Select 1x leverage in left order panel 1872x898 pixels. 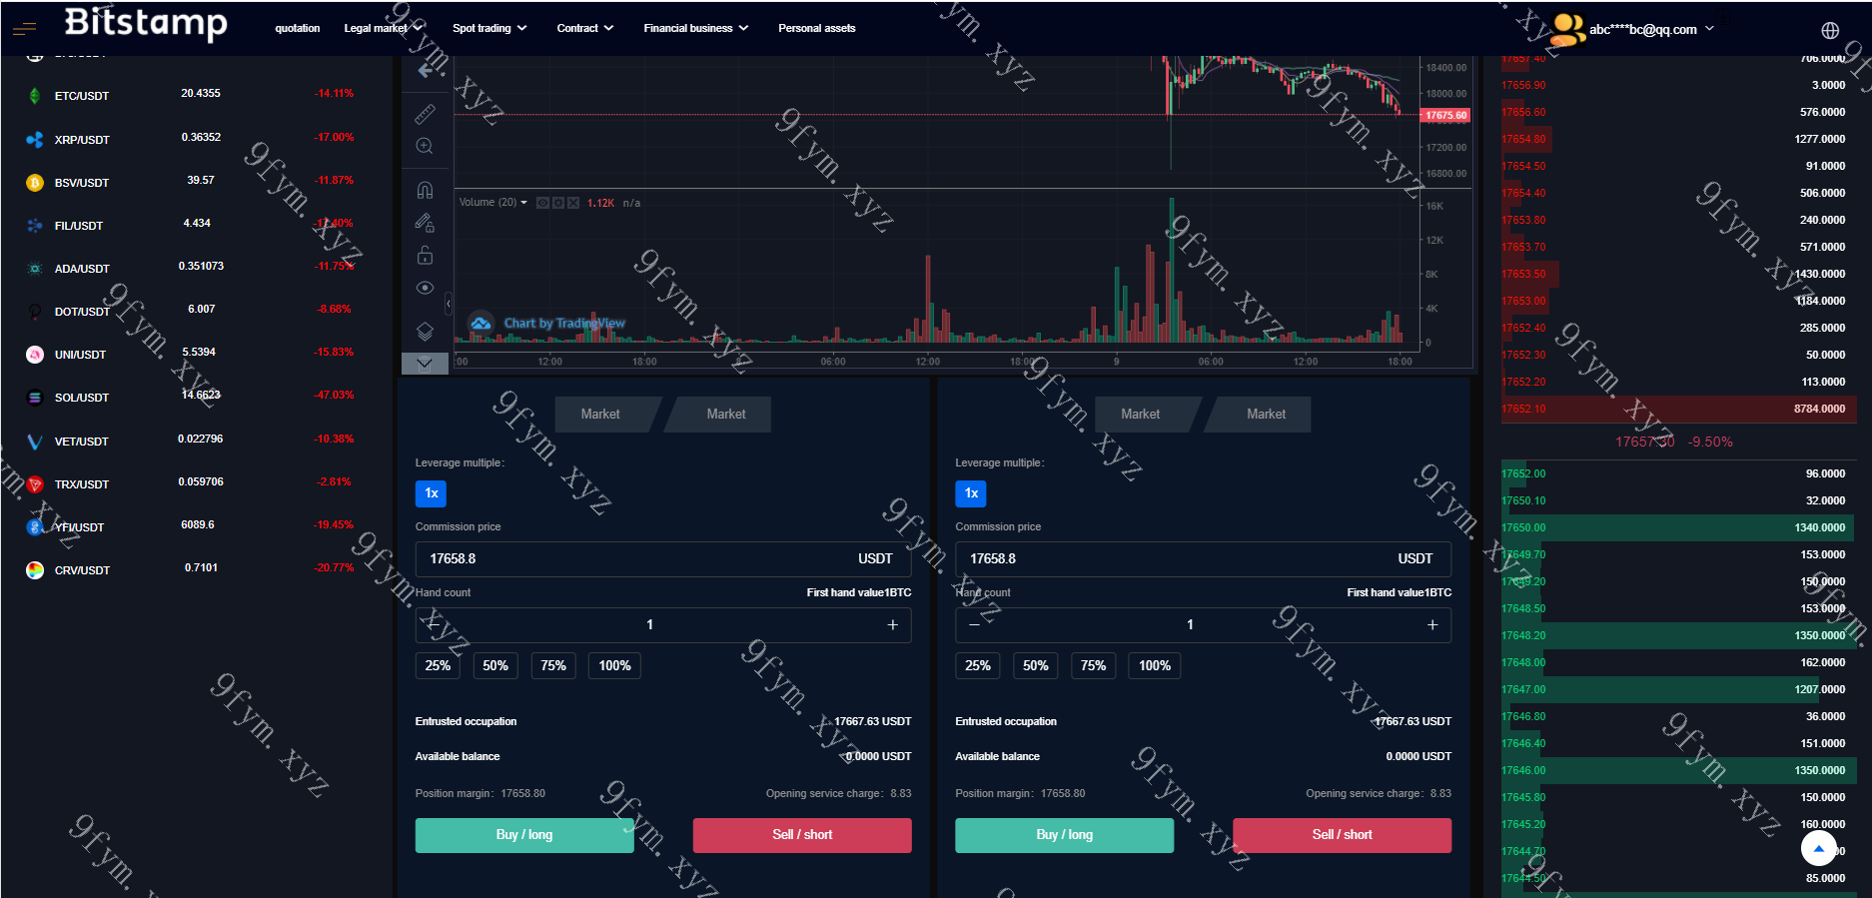pyautogui.click(x=432, y=493)
